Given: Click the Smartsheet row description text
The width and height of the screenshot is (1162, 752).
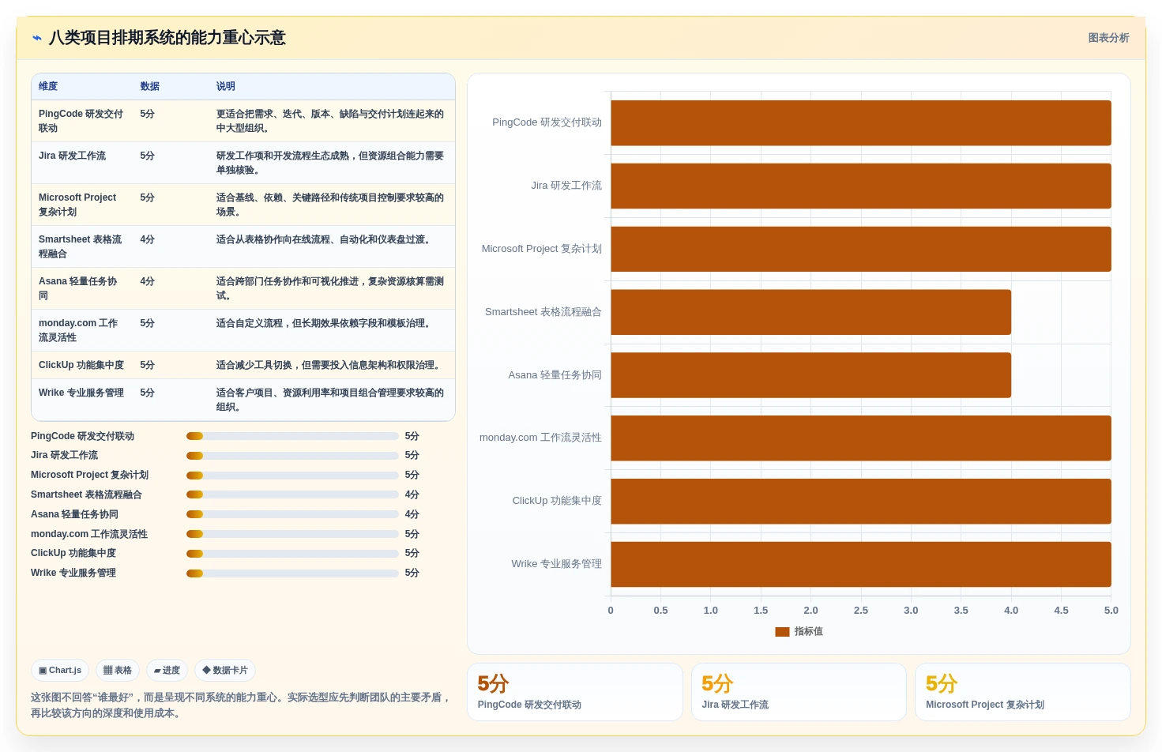Looking at the screenshot, I should [325, 239].
